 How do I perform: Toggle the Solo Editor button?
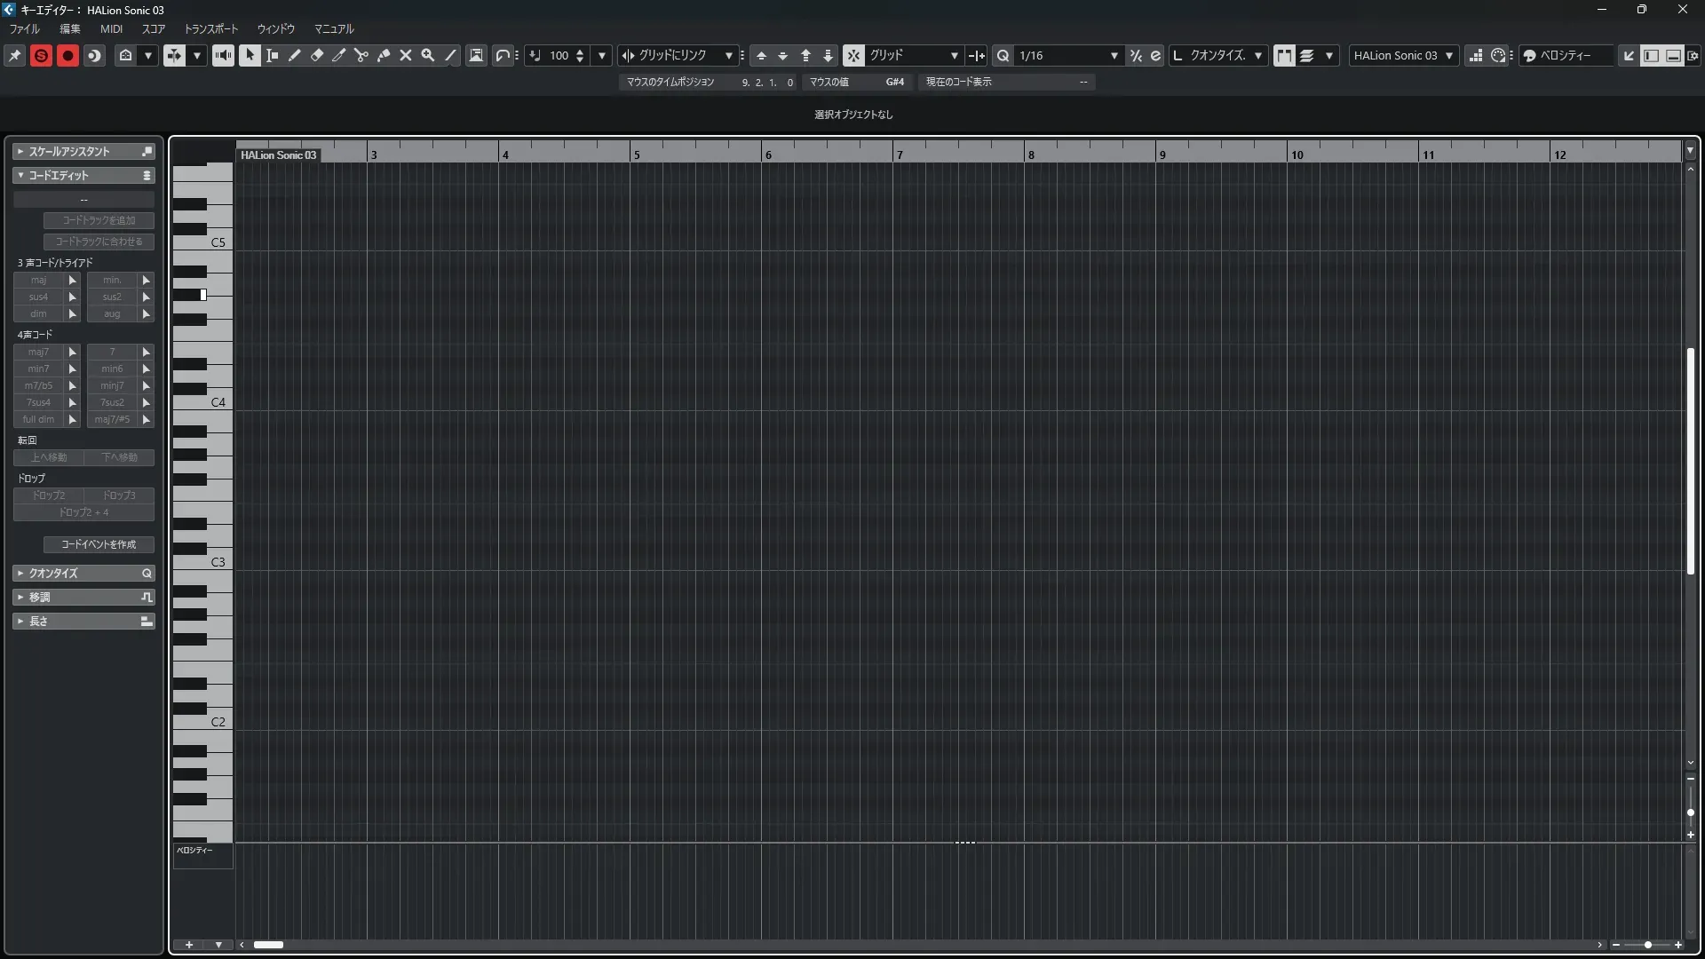(x=41, y=55)
